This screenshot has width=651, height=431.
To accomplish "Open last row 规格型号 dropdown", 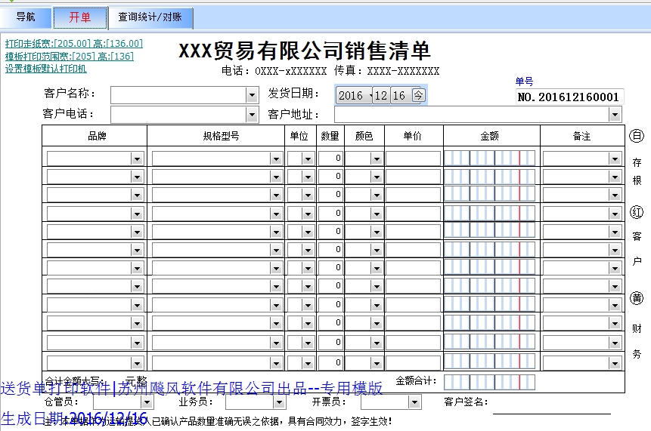I will click(x=276, y=364).
